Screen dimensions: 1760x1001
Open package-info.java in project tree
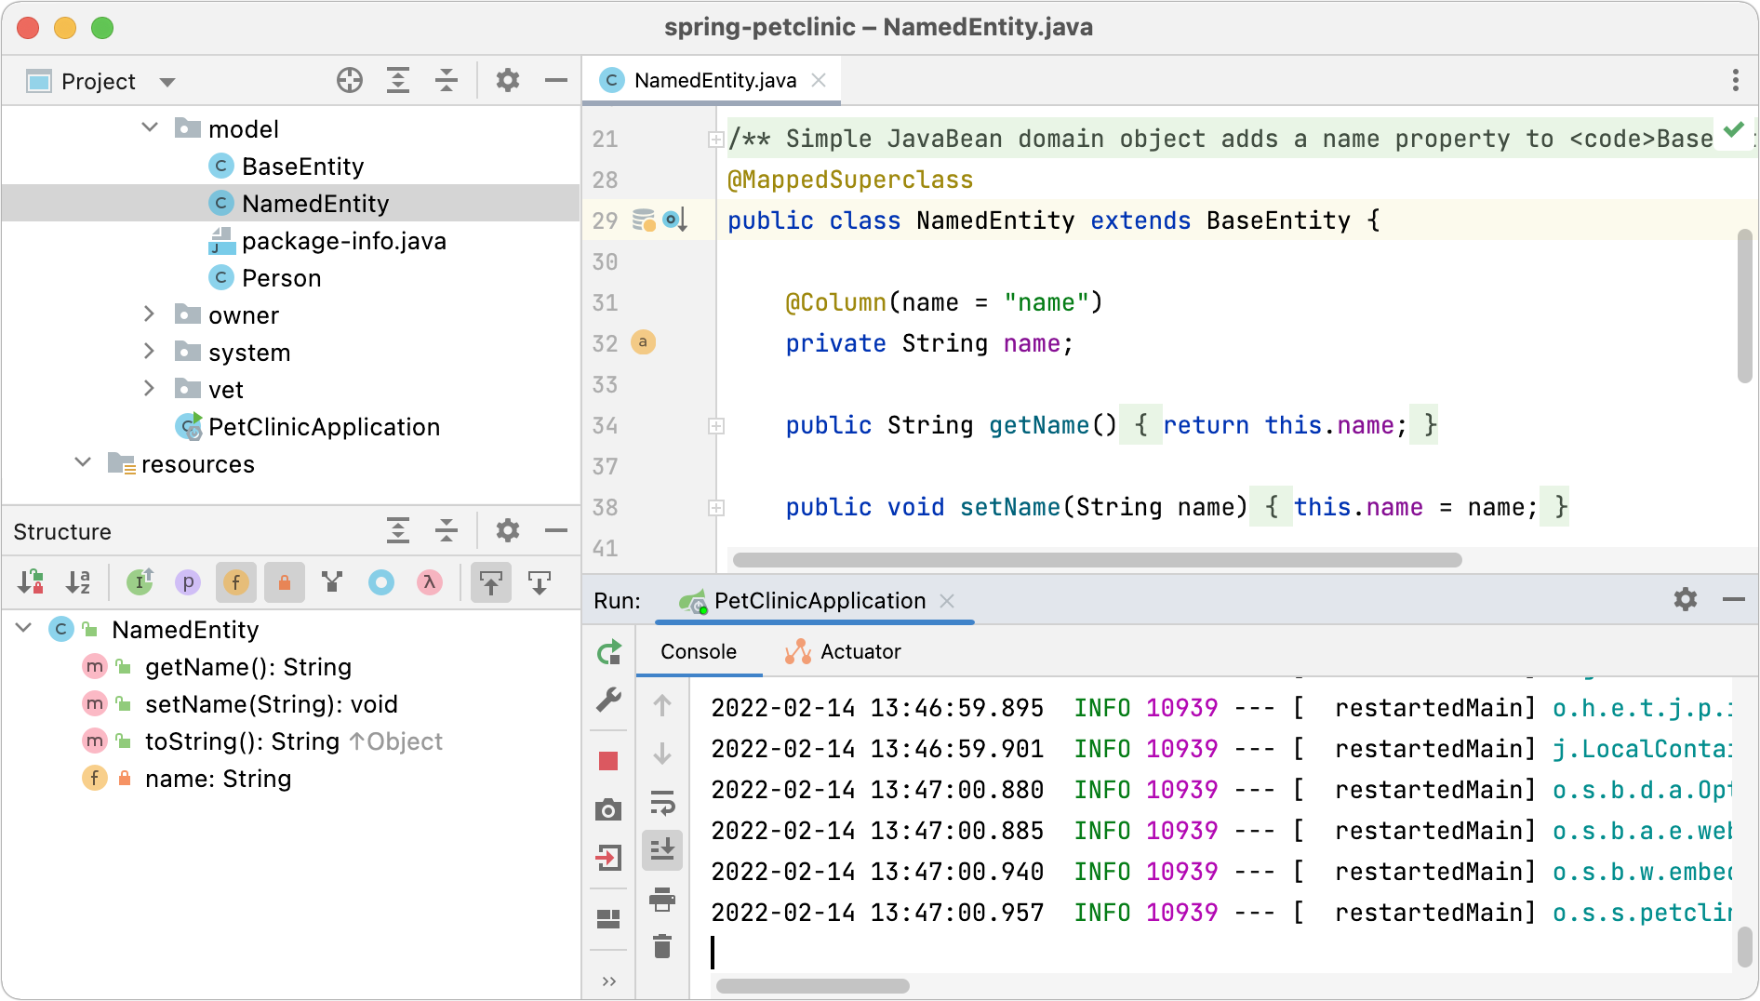pos(343,240)
